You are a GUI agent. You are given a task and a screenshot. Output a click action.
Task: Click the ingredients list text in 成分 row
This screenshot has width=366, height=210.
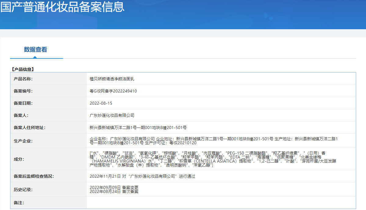(210, 159)
